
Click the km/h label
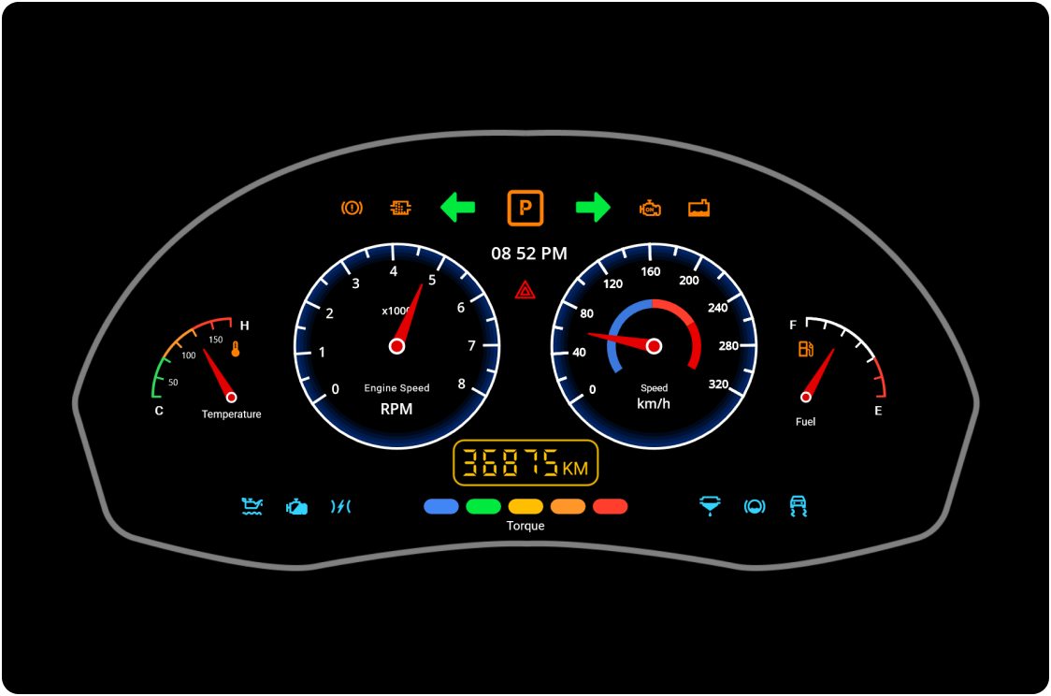click(x=654, y=403)
